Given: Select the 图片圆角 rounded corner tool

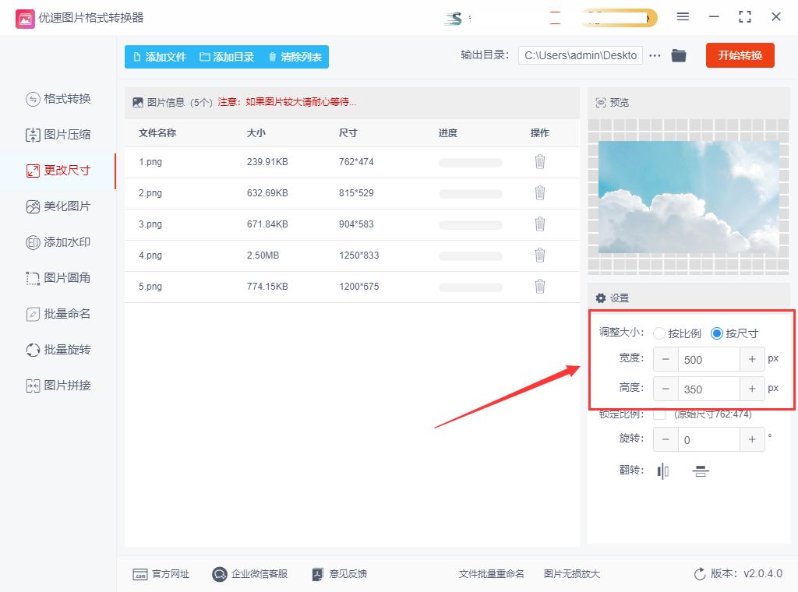Looking at the screenshot, I should point(58,277).
